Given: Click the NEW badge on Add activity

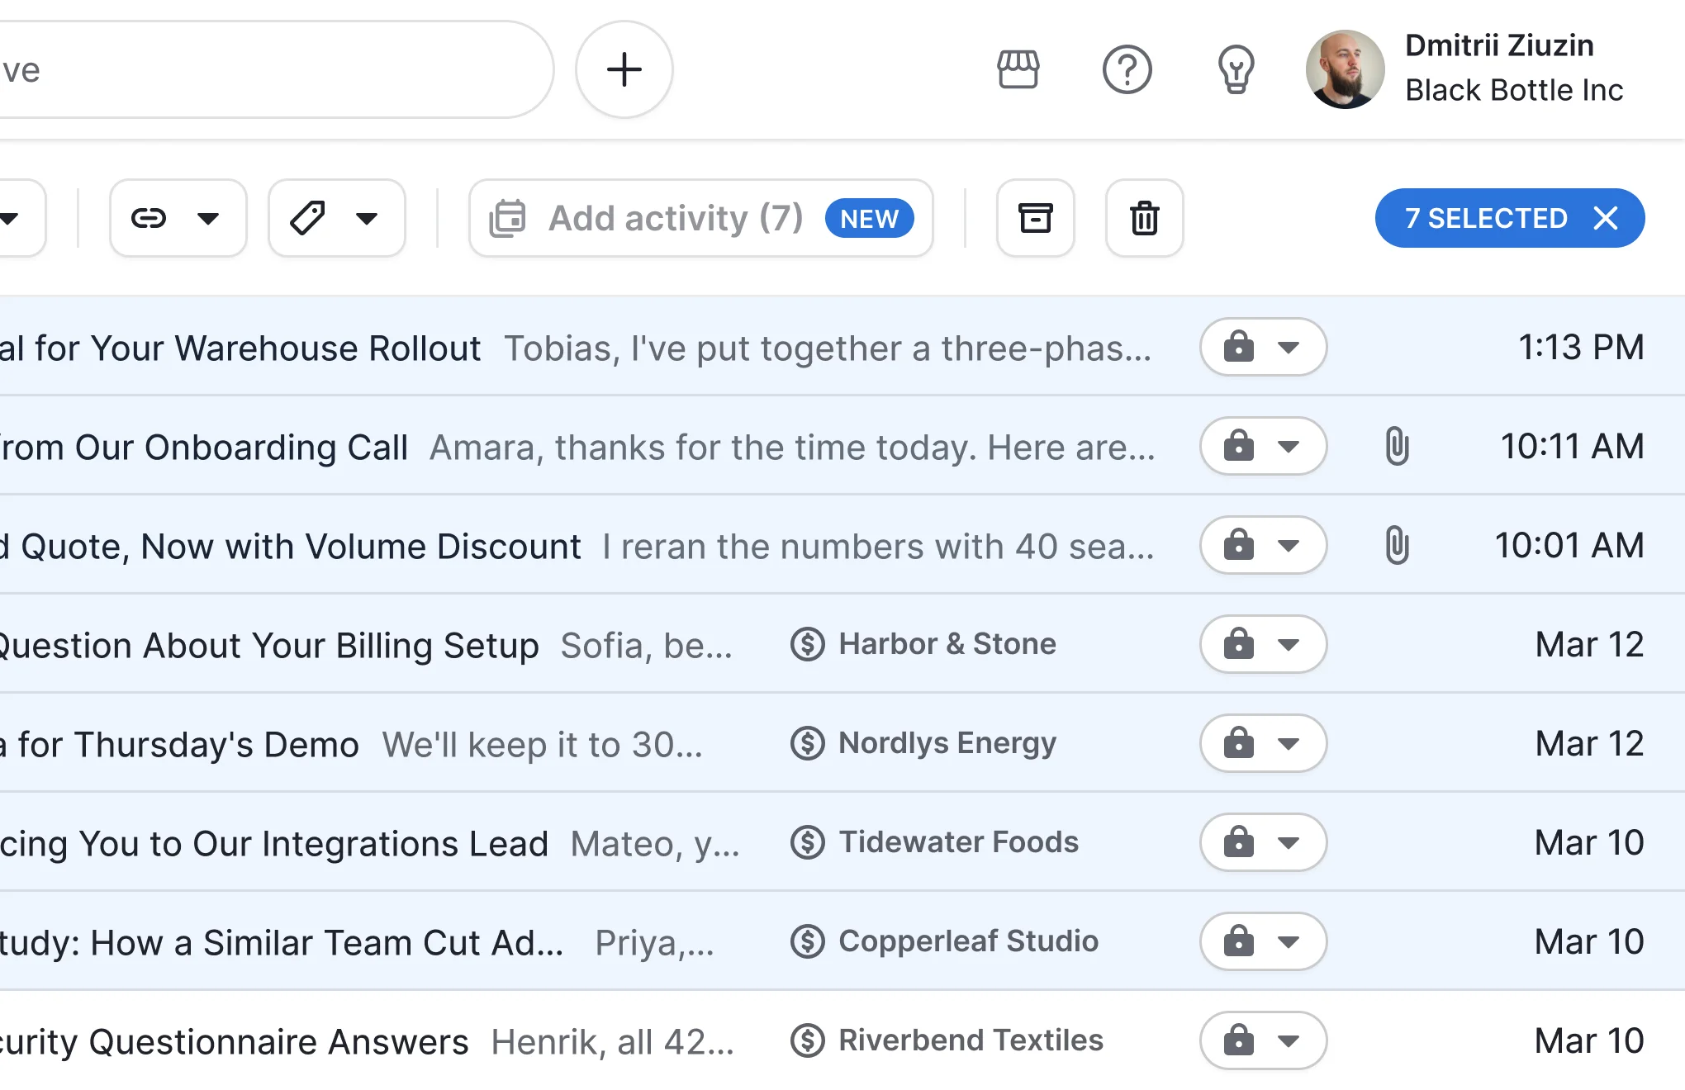Looking at the screenshot, I should tap(869, 218).
